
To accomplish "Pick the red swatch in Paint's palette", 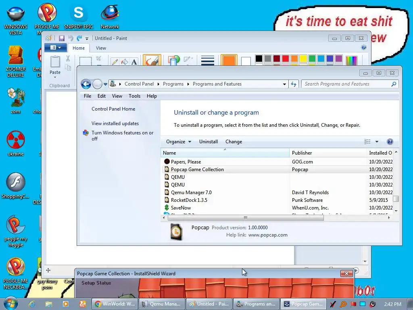I will [x=286, y=58].
